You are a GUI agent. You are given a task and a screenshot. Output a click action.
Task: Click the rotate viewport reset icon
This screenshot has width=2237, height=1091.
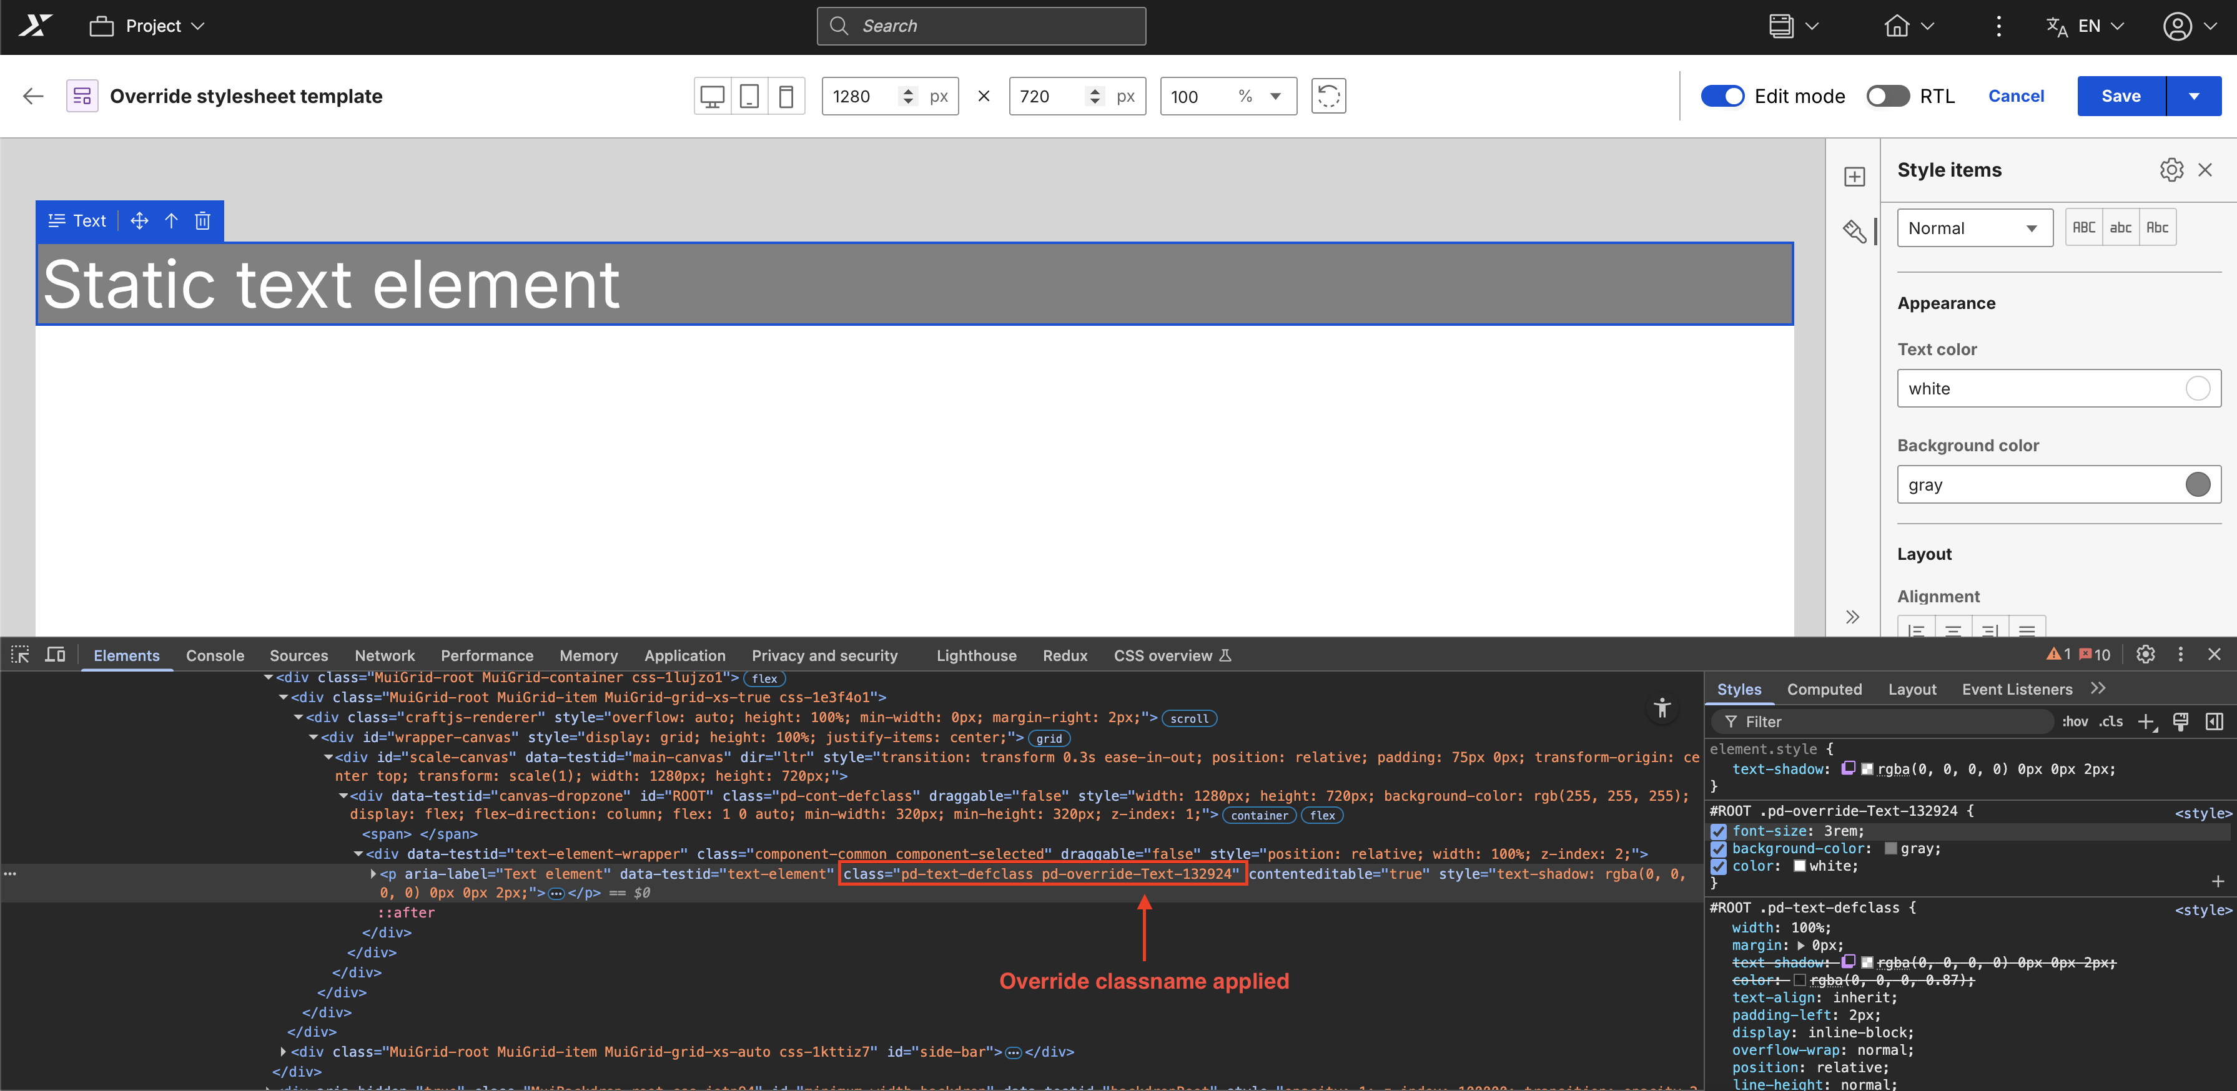tap(1328, 96)
